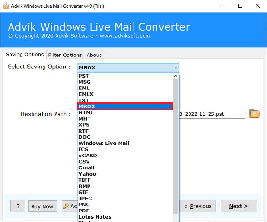267x222 pixels.
Task: Pick GIF image format option
Action: pos(125,192)
